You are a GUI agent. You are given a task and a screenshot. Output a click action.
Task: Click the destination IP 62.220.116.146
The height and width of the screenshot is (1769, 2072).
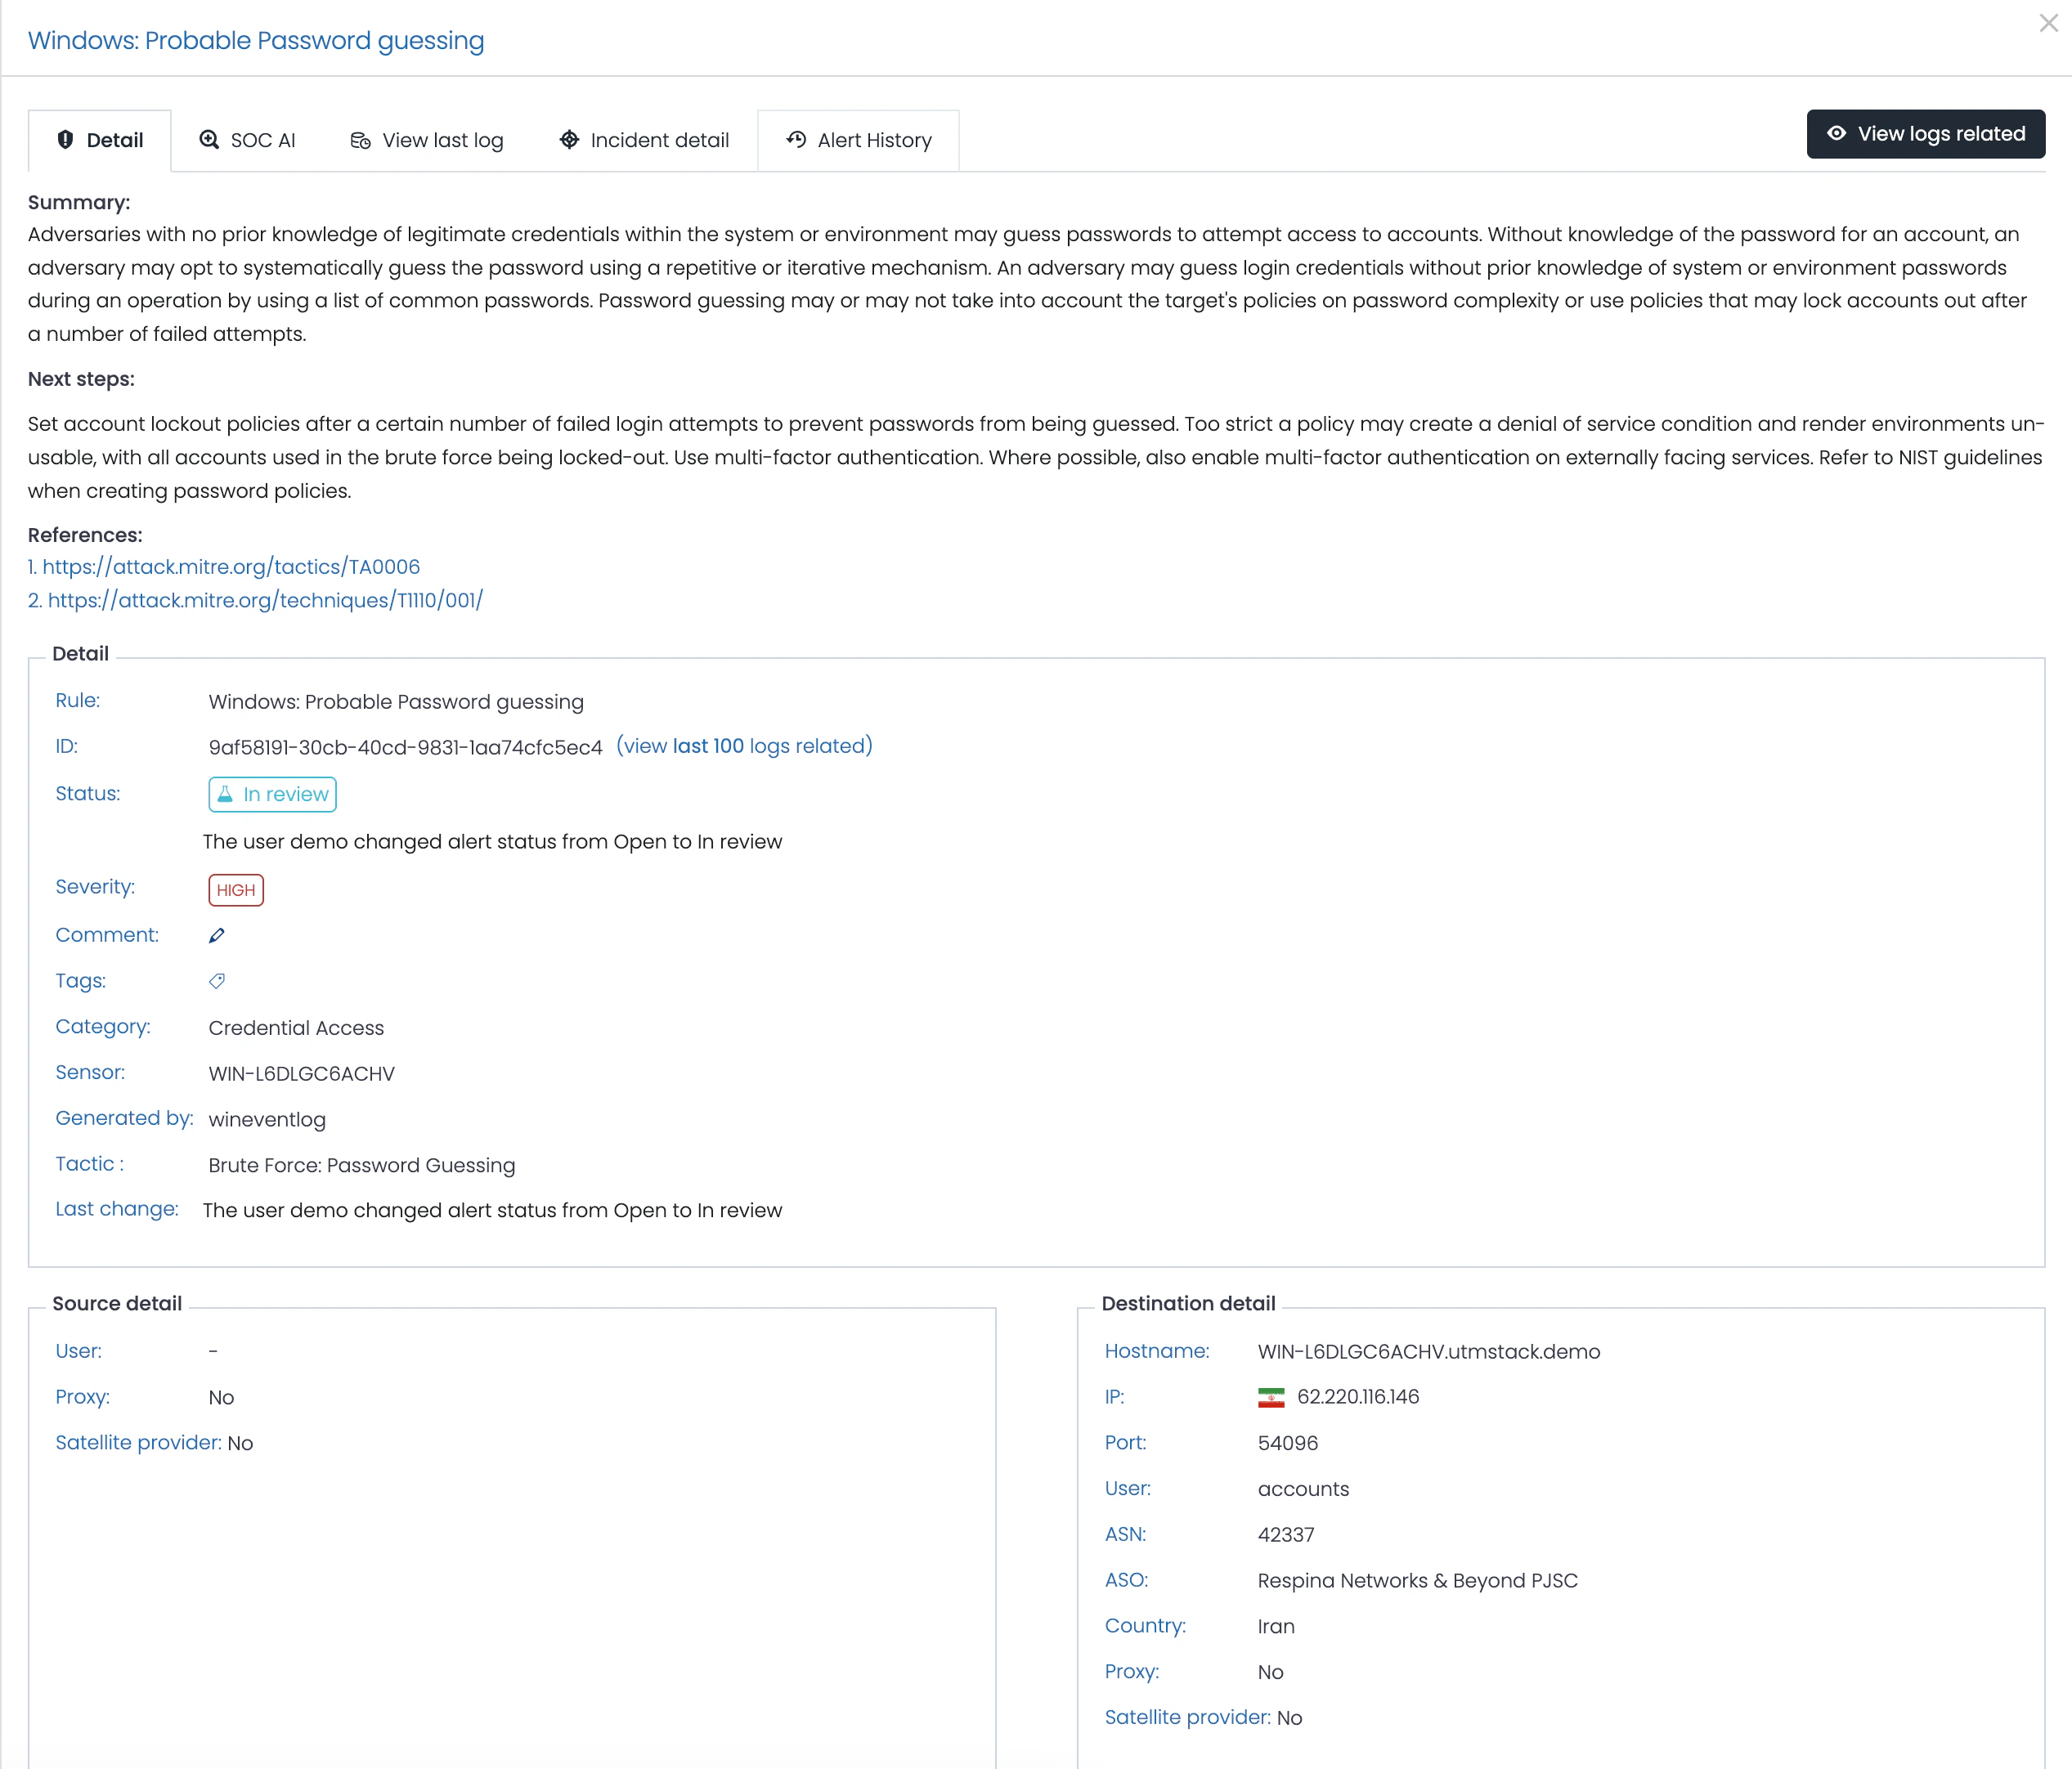point(1357,1397)
